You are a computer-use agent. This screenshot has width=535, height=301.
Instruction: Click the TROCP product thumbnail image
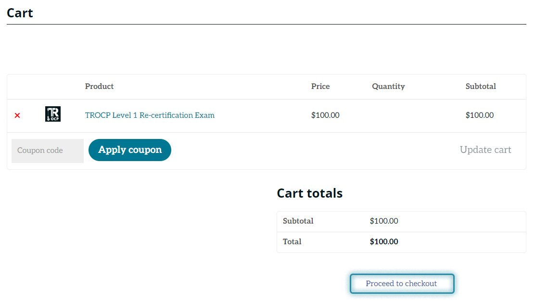[x=53, y=114]
